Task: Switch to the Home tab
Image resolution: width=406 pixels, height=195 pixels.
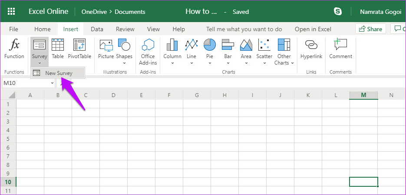Action: 43,29
